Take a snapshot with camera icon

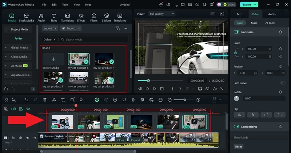tap(207, 89)
